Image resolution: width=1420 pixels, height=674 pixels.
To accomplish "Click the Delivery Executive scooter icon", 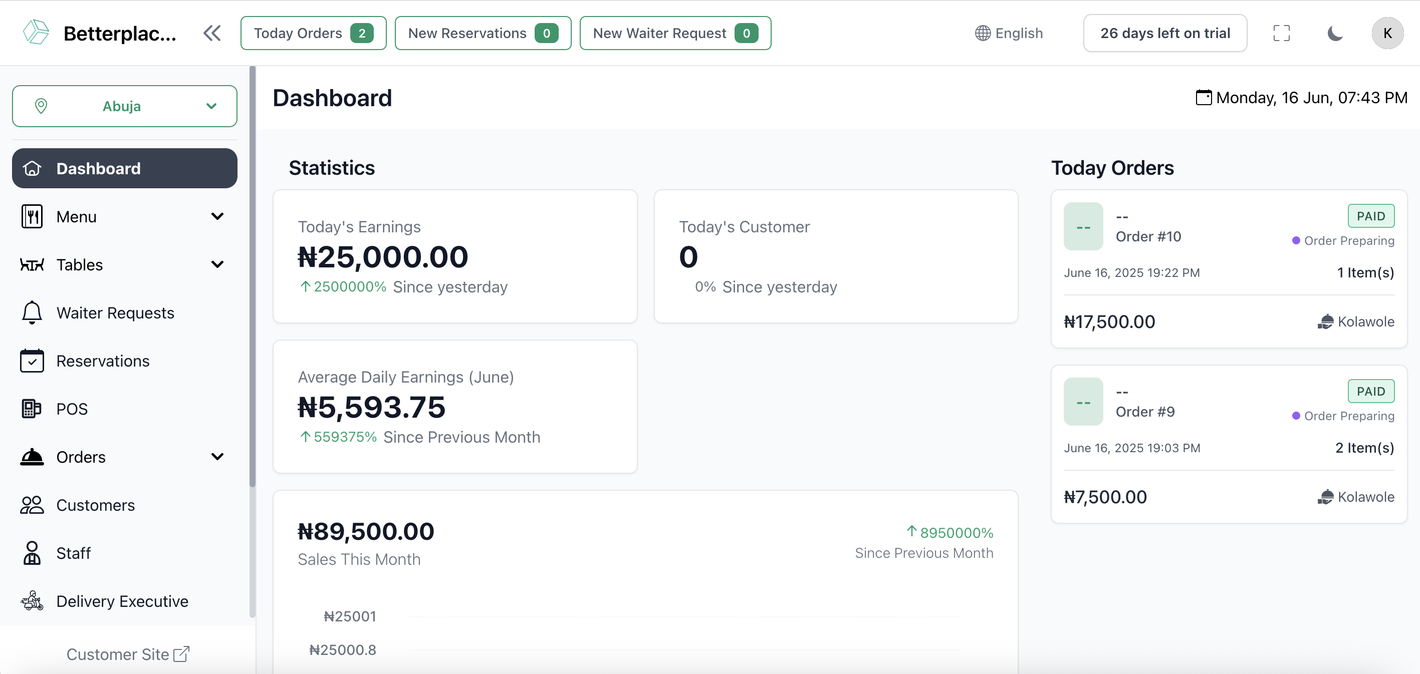I will [x=32, y=601].
